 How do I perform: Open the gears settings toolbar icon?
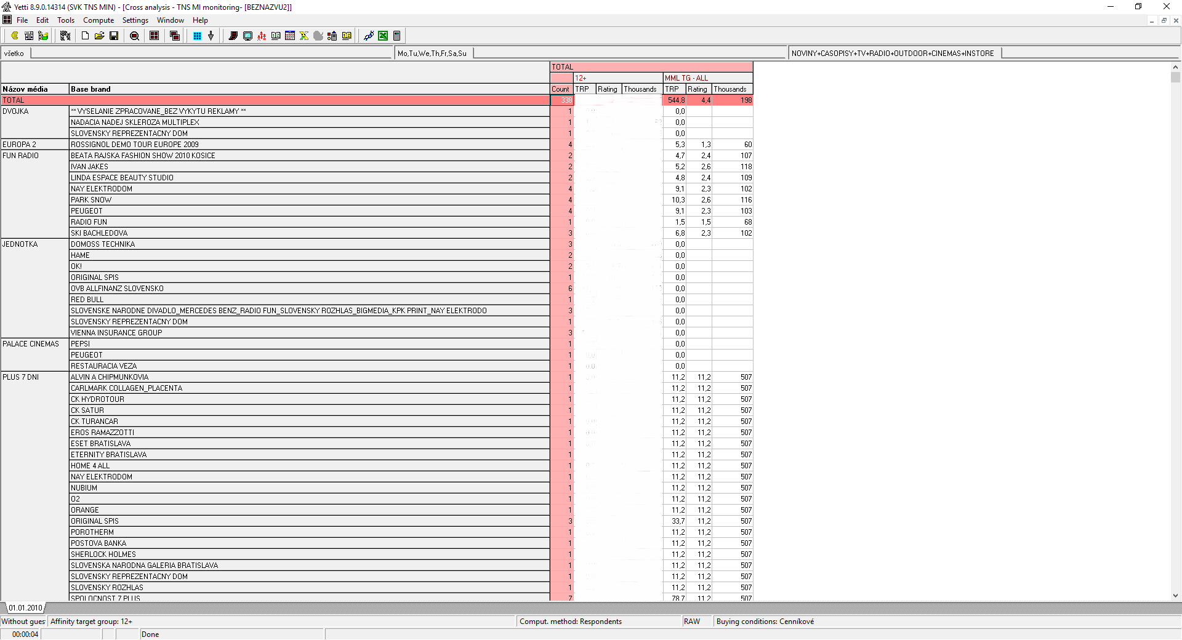tap(65, 36)
